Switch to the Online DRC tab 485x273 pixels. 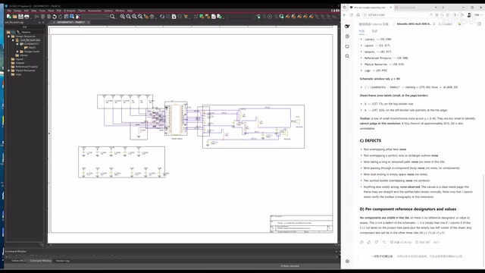click(18, 261)
